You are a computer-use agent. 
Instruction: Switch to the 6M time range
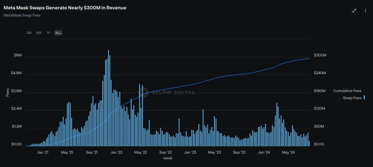39,33
